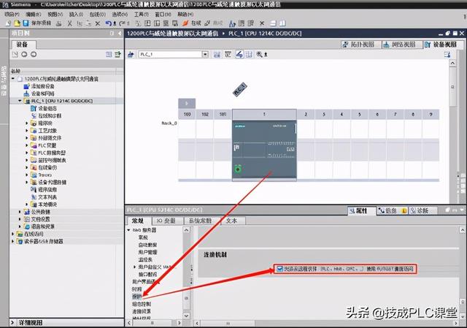Click rack slot header number 2
This screenshot has height=328, width=467.
[x=306, y=114]
